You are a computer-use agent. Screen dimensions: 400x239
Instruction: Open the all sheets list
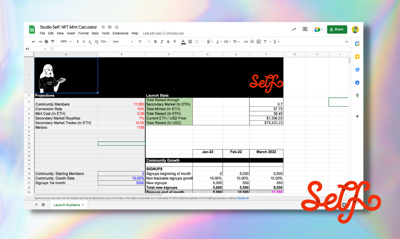tap(43, 205)
